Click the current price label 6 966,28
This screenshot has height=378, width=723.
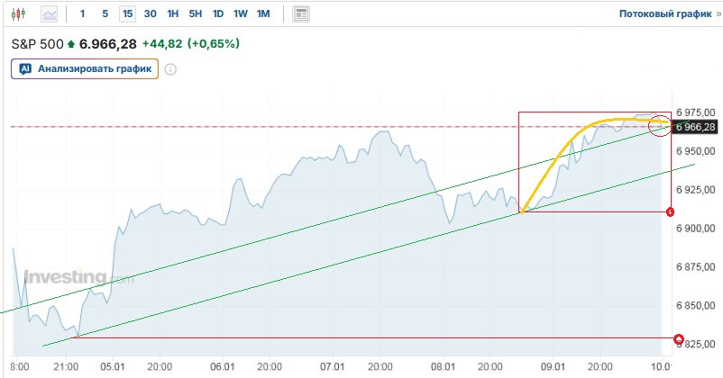696,127
